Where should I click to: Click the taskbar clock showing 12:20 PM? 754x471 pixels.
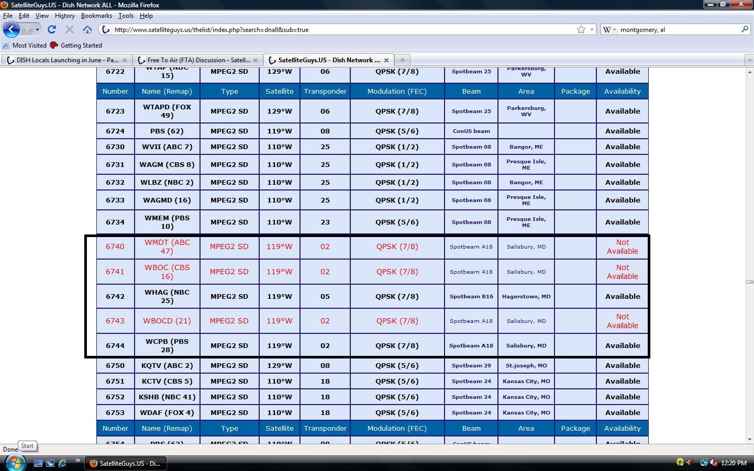(734, 463)
